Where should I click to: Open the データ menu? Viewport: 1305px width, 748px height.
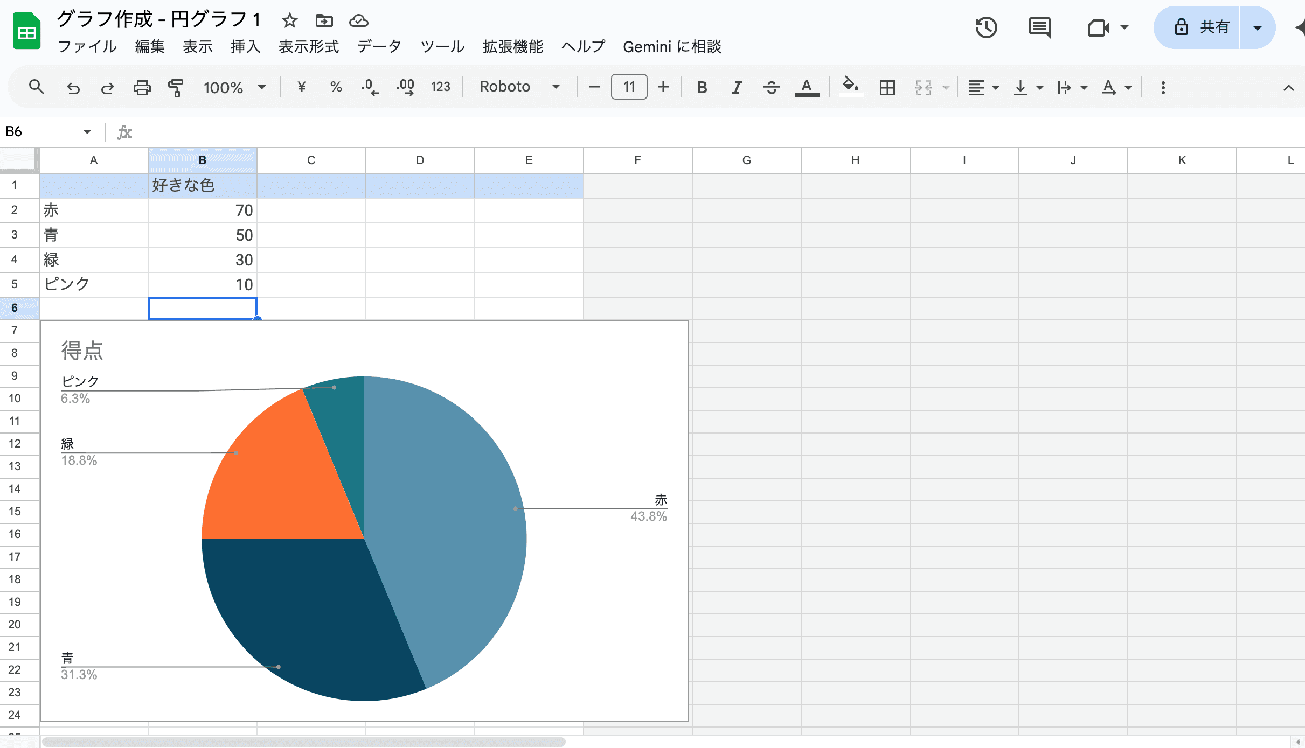(378, 47)
